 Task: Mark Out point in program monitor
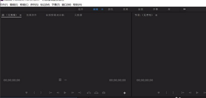click(x=173, y=93)
